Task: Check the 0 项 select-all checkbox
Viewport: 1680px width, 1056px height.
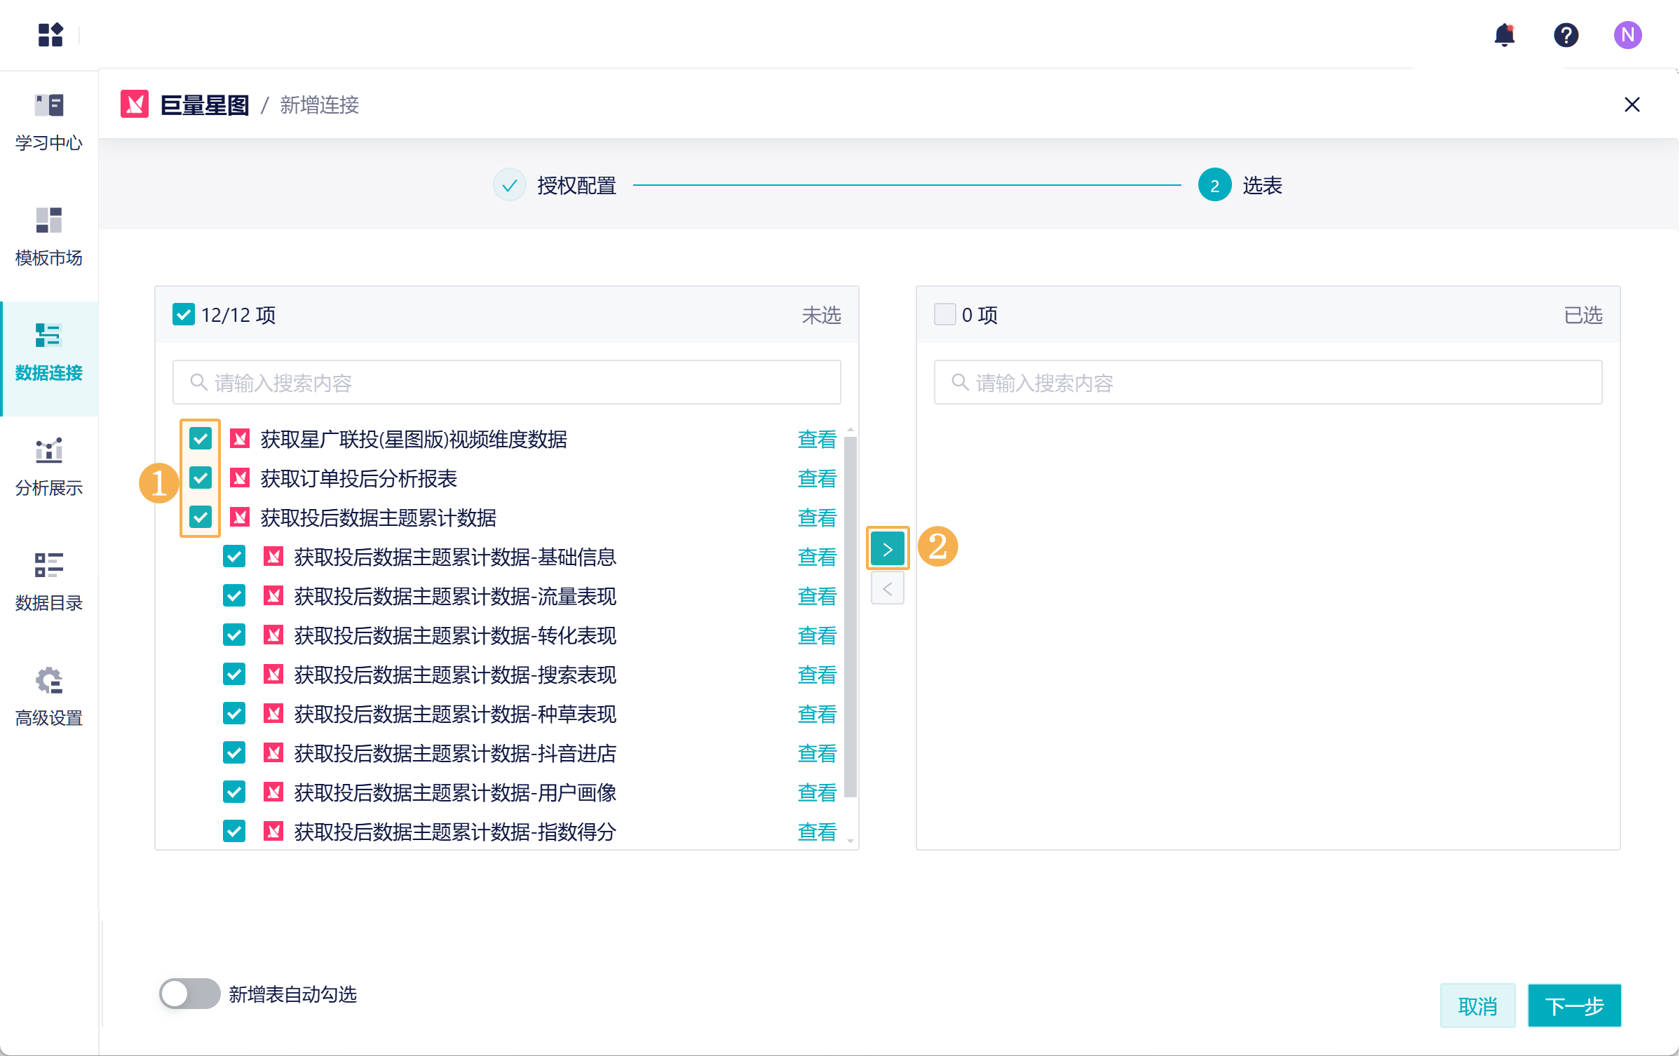Action: click(x=944, y=315)
